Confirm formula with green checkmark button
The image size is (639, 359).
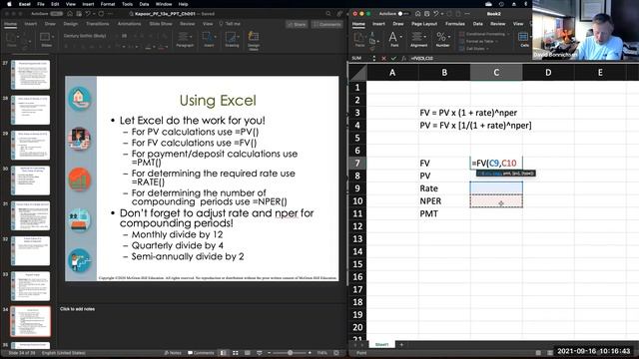[x=393, y=58]
